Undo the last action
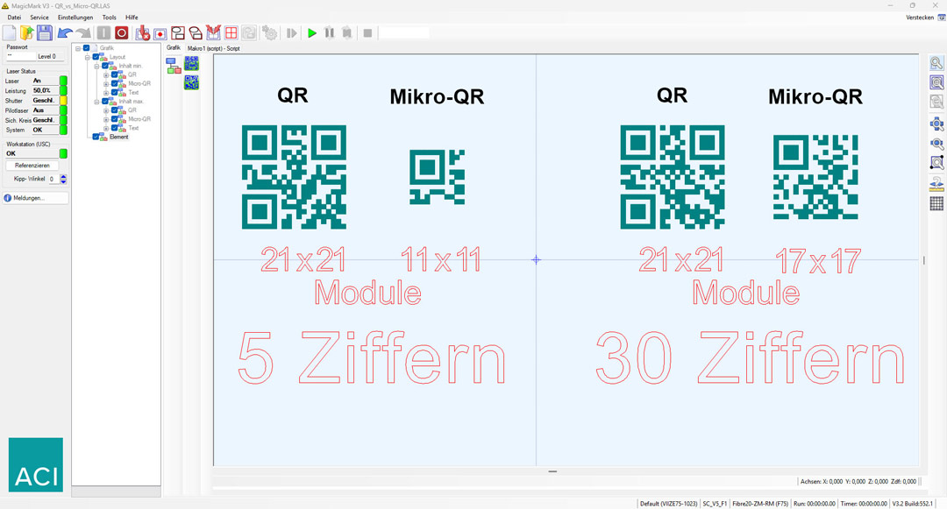 [65, 33]
